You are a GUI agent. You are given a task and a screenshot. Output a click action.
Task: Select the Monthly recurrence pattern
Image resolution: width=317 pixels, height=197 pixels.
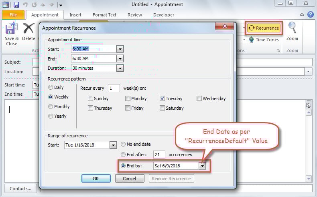51,107
